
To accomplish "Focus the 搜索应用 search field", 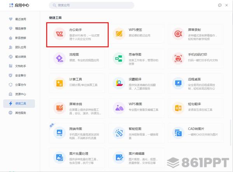I will [x=93, y=5].
